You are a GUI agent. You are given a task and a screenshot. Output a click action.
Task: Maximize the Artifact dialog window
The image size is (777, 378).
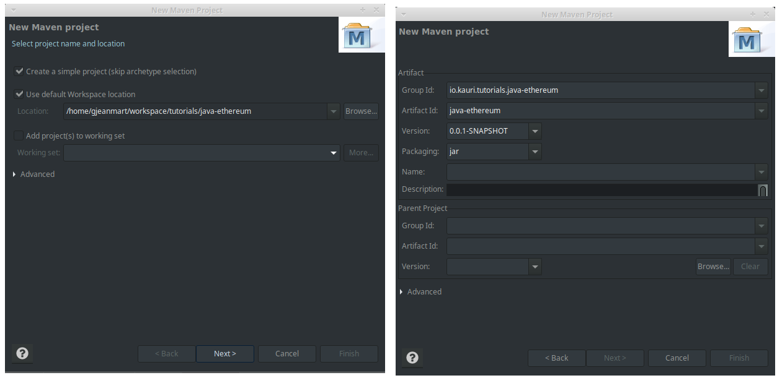(753, 14)
